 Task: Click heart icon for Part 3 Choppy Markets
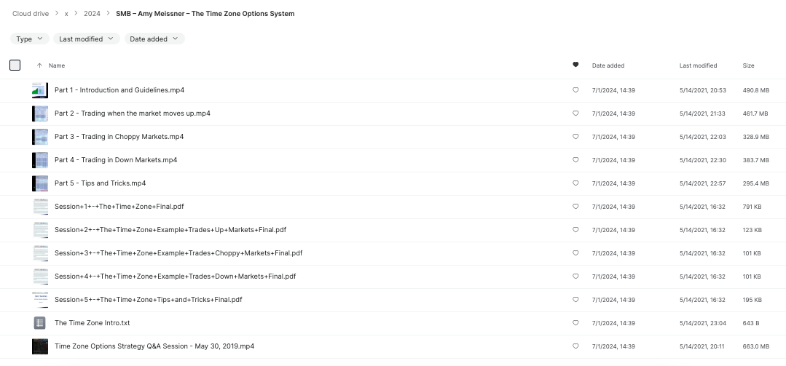point(575,137)
